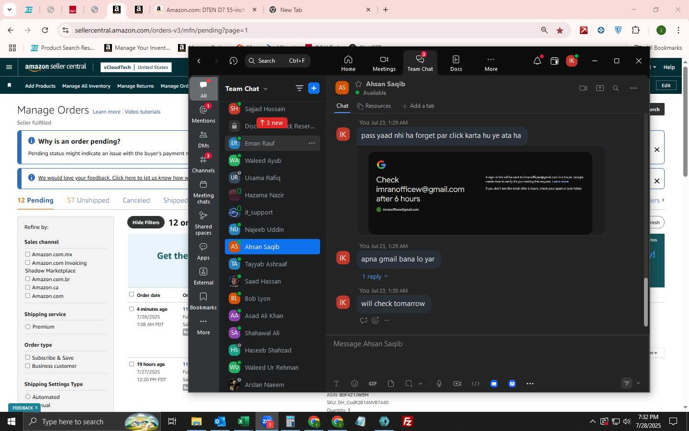The width and height of the screenshot is (689, 431).
Task: Open Eman Rauf row options menu
Action: (x=311, y=143)
